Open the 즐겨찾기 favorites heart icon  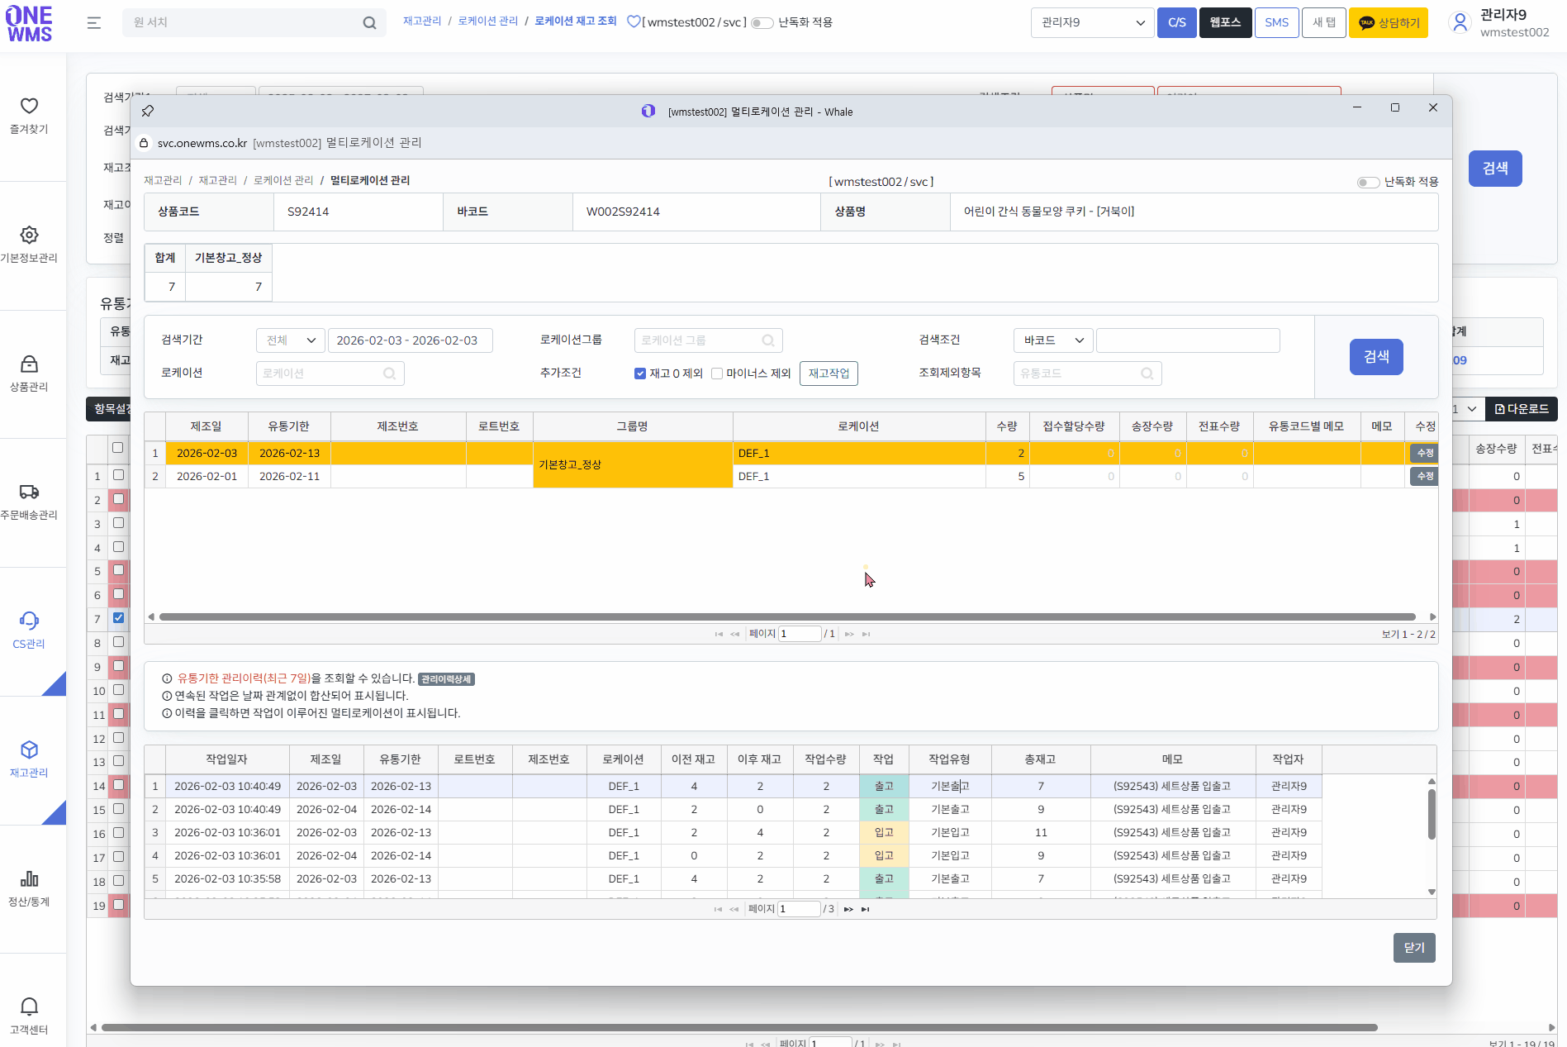[29, 107]
